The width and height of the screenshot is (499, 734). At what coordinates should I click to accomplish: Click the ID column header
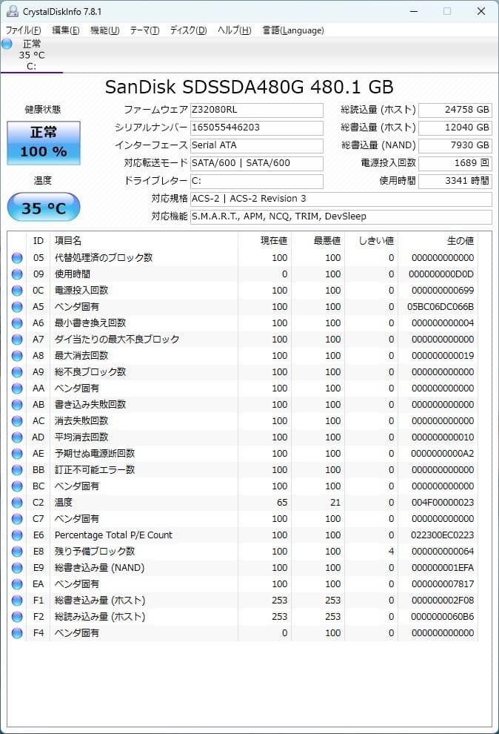38,241
